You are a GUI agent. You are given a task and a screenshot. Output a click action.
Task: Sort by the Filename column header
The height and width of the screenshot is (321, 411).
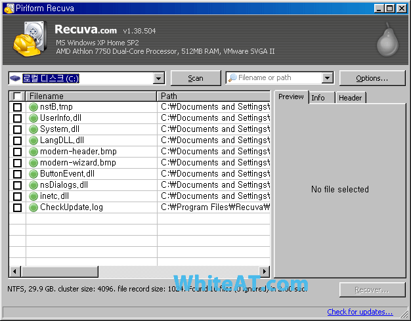pos(91,96)
